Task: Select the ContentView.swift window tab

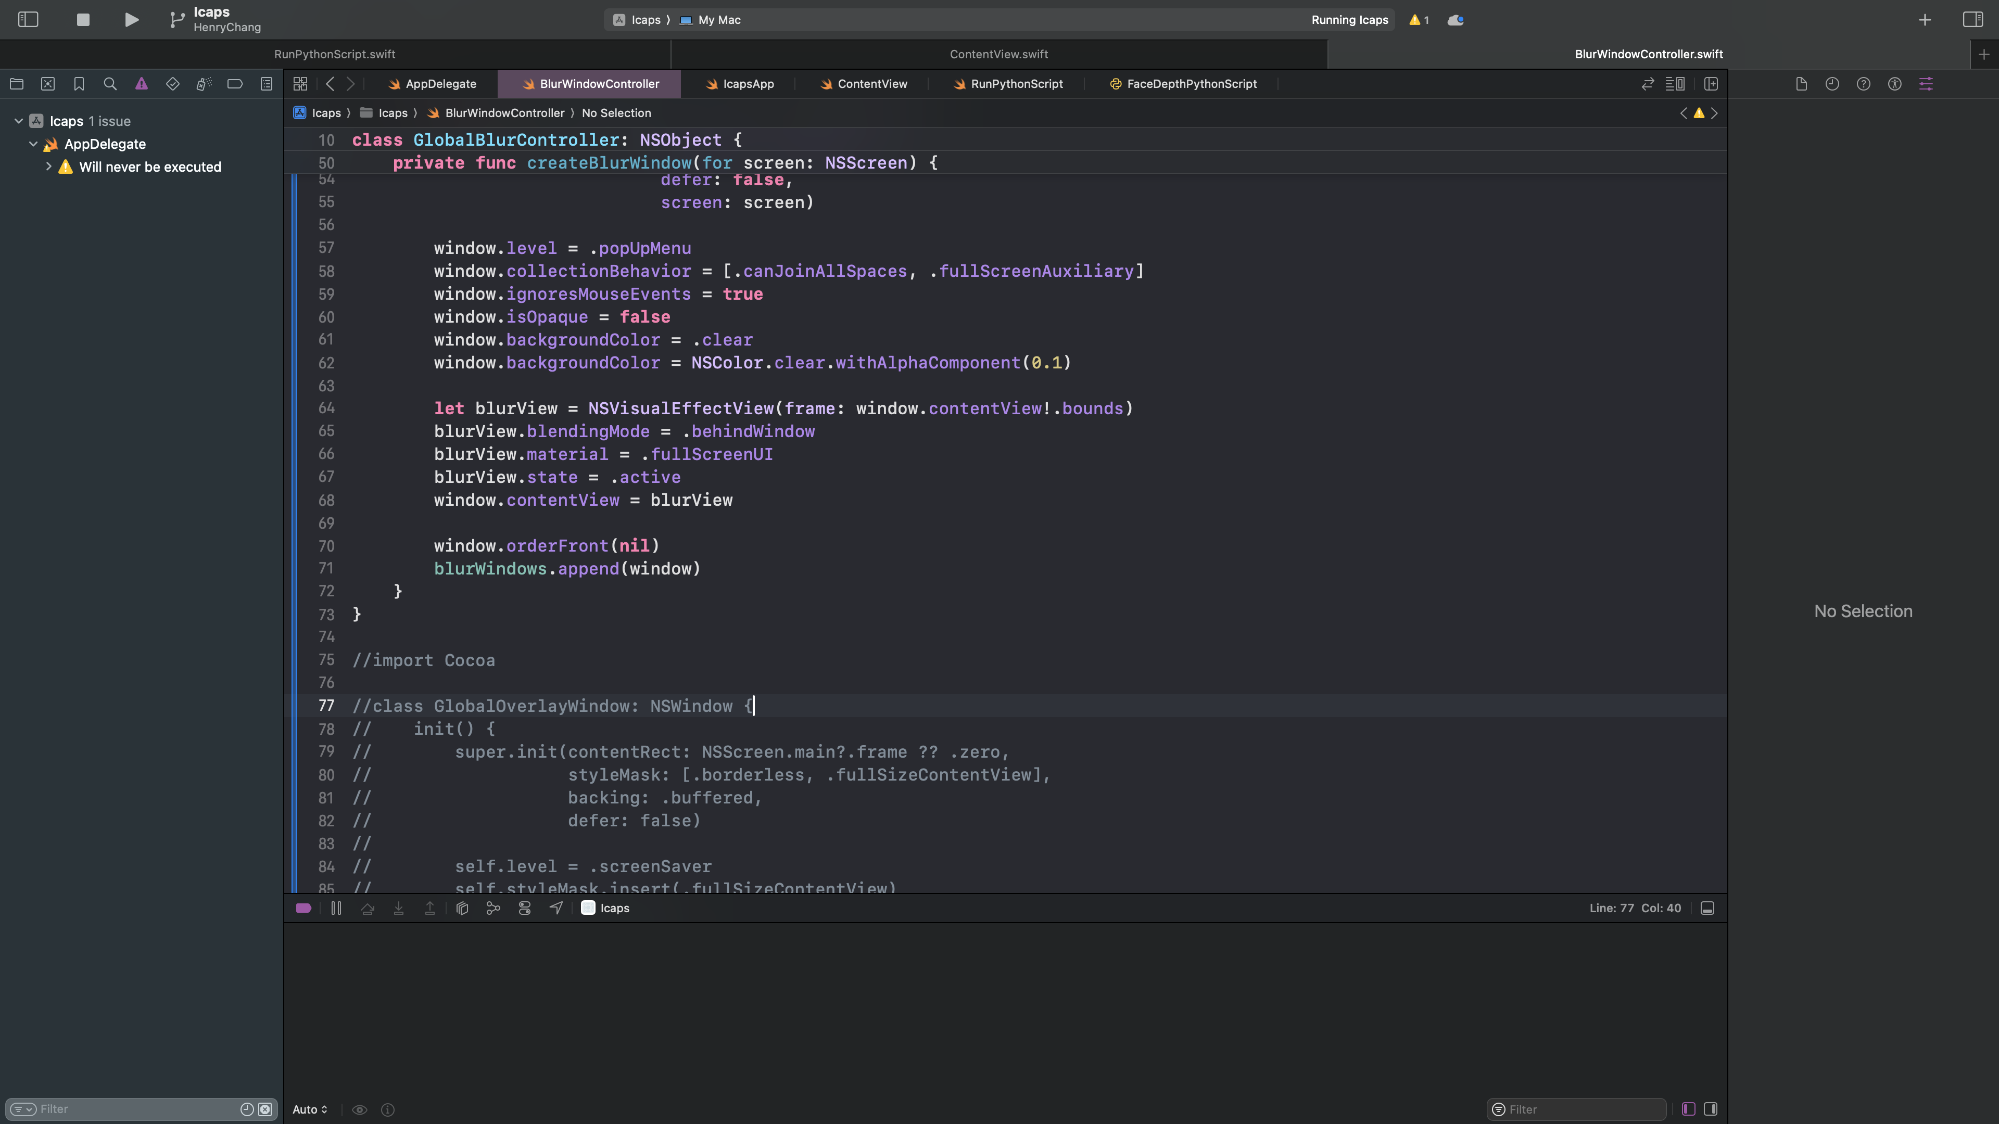Action: pos(999,54)
